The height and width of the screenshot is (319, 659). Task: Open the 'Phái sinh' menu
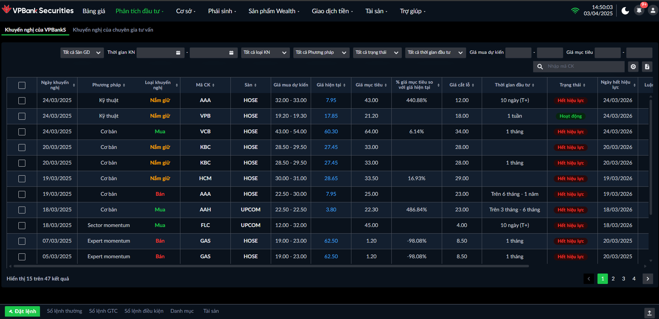click(222, 11)
